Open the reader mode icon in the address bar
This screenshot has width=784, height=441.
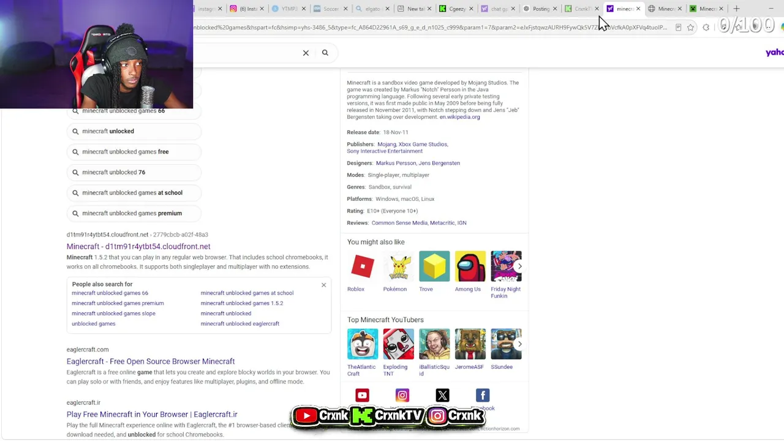point(678,28)
